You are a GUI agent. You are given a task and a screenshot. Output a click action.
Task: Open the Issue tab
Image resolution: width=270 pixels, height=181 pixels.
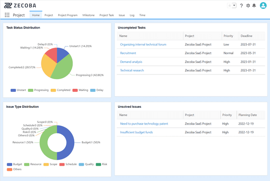[x=121, y=15]
